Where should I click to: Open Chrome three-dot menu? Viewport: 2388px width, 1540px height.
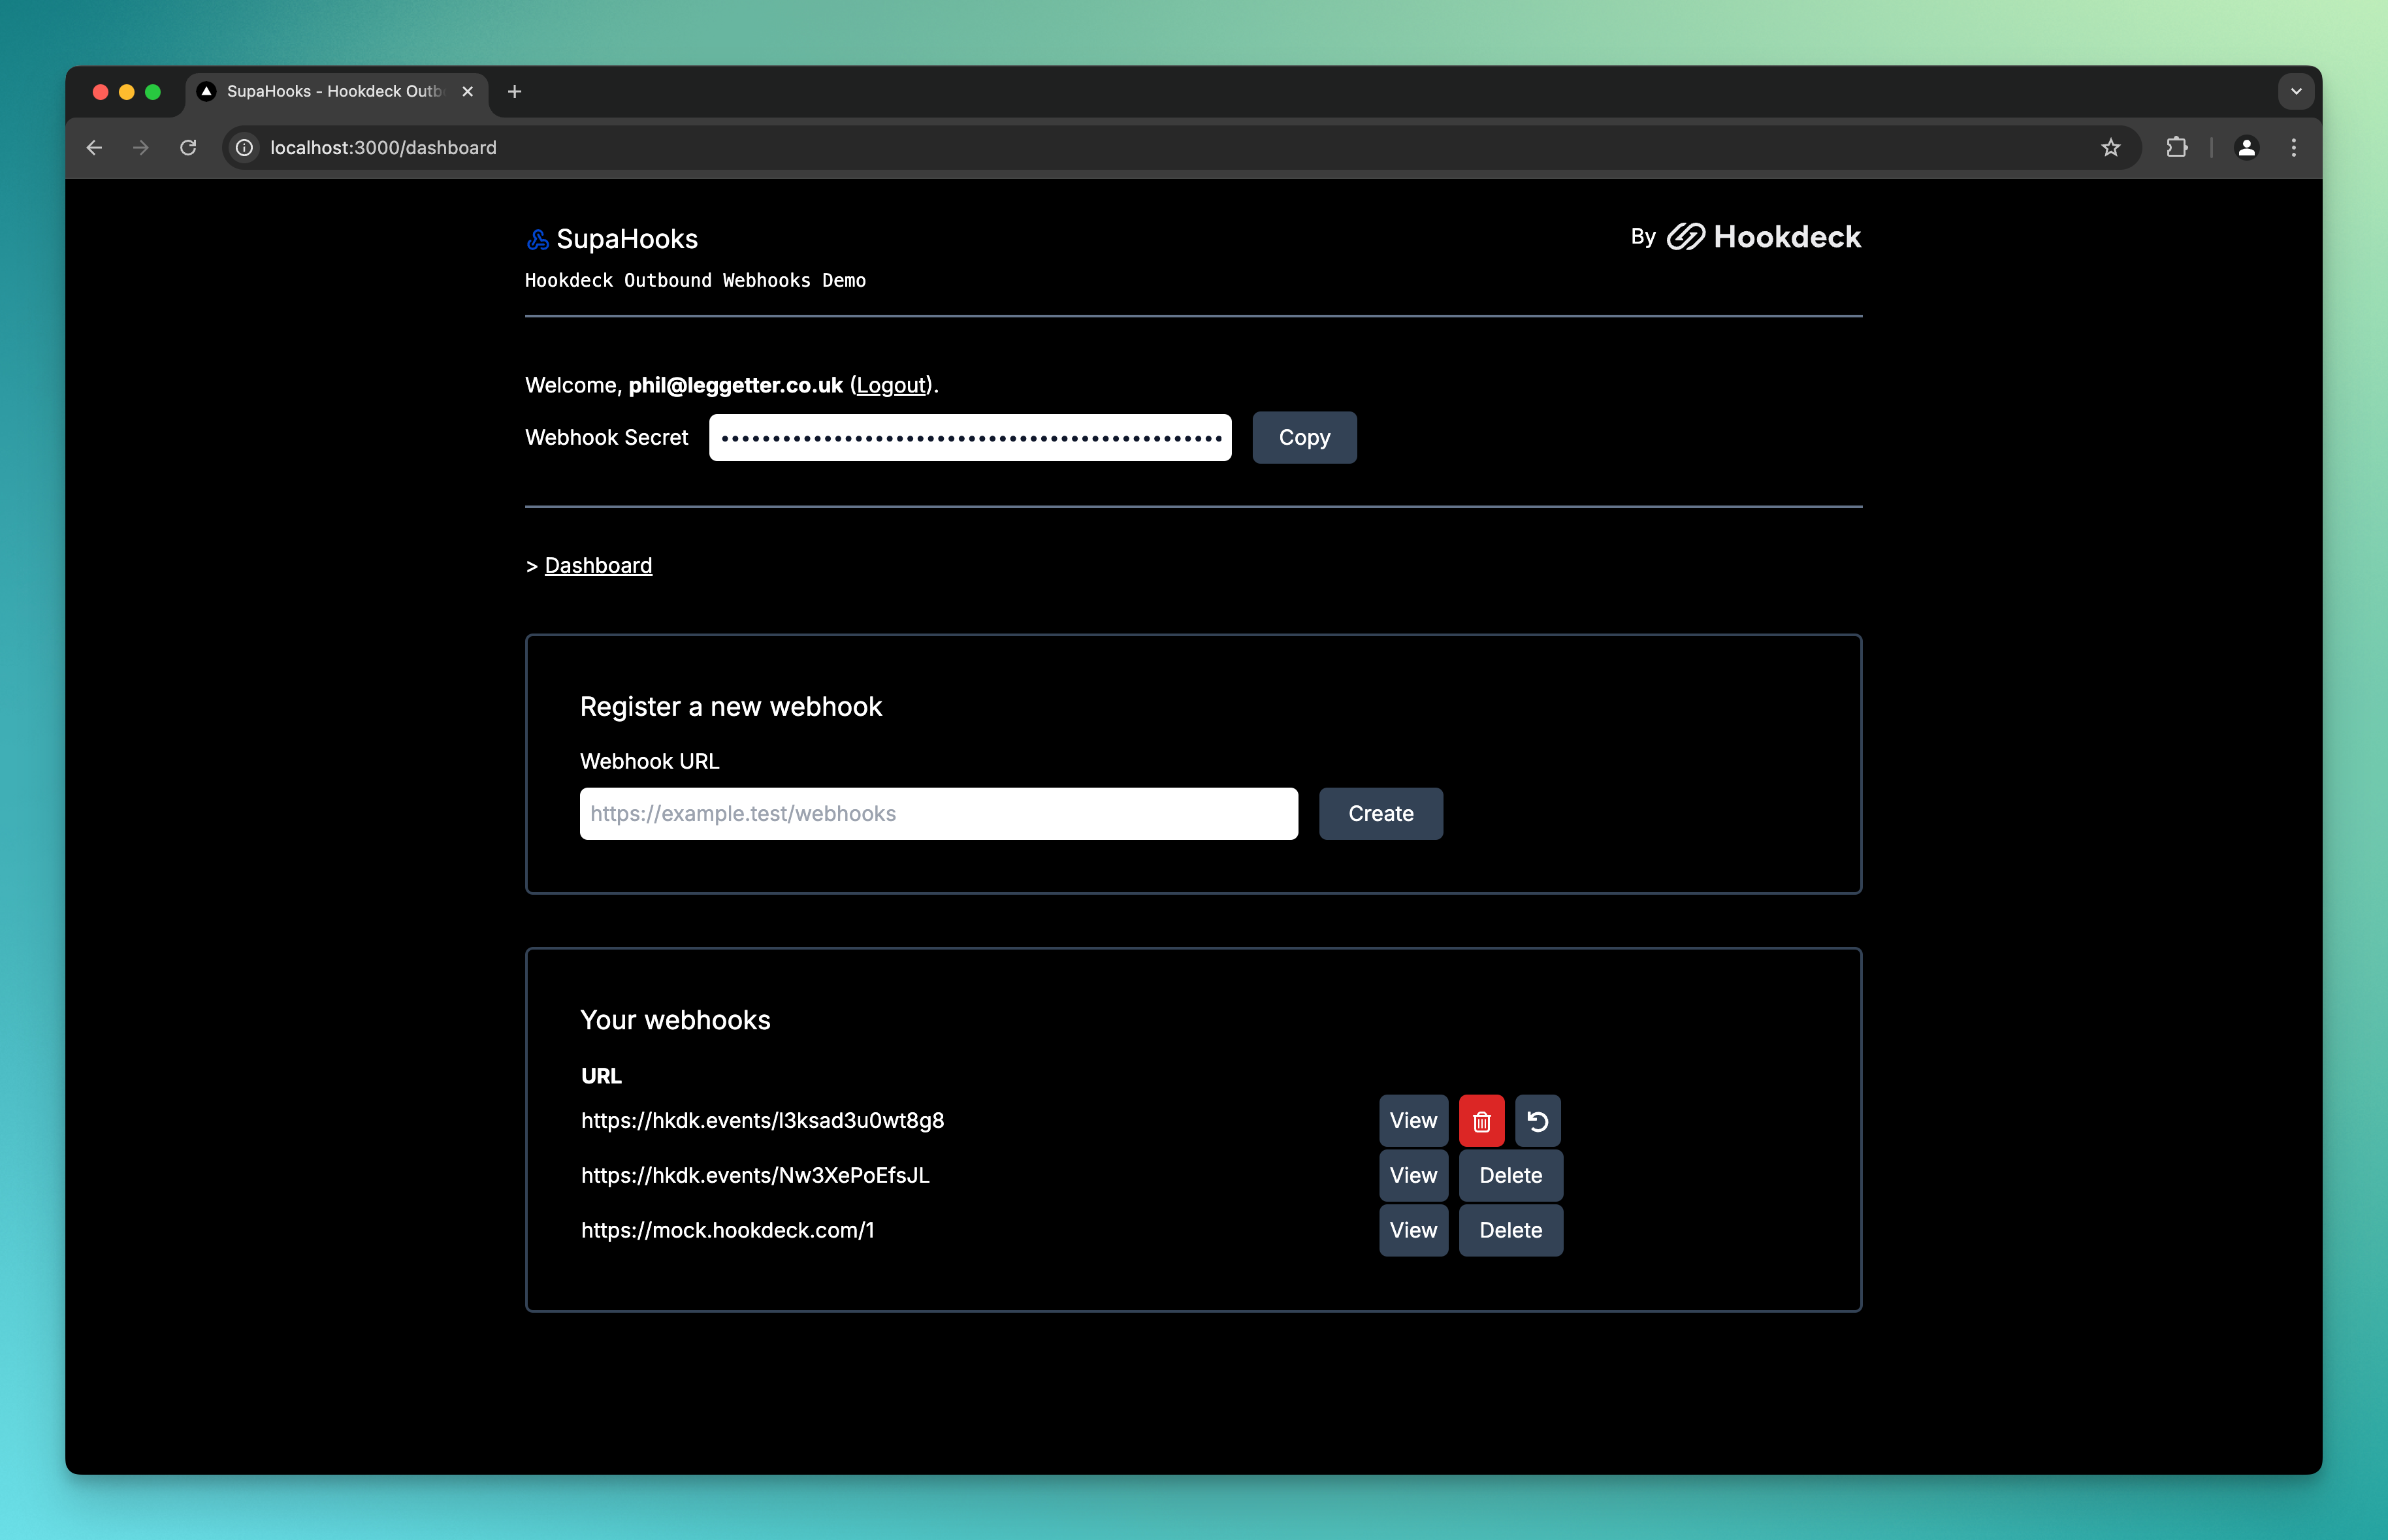point(2293,148)
